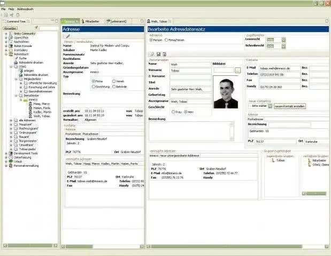The width and height of the screenshot is (331, 256).
Task: Click the inneco company icon in tree
Action: click(x=25, y=99)
